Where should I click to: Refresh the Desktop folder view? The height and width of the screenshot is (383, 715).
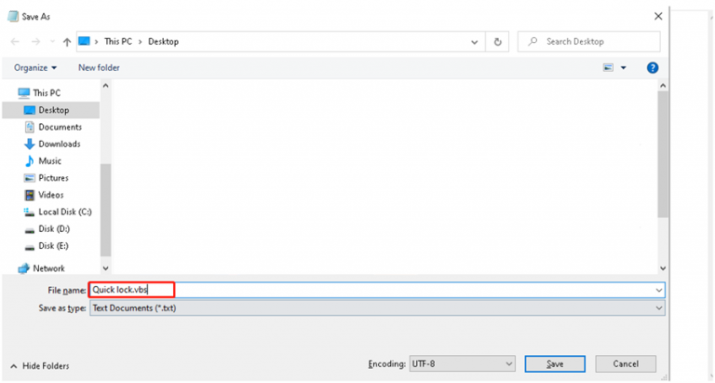(x=499, y=42)
